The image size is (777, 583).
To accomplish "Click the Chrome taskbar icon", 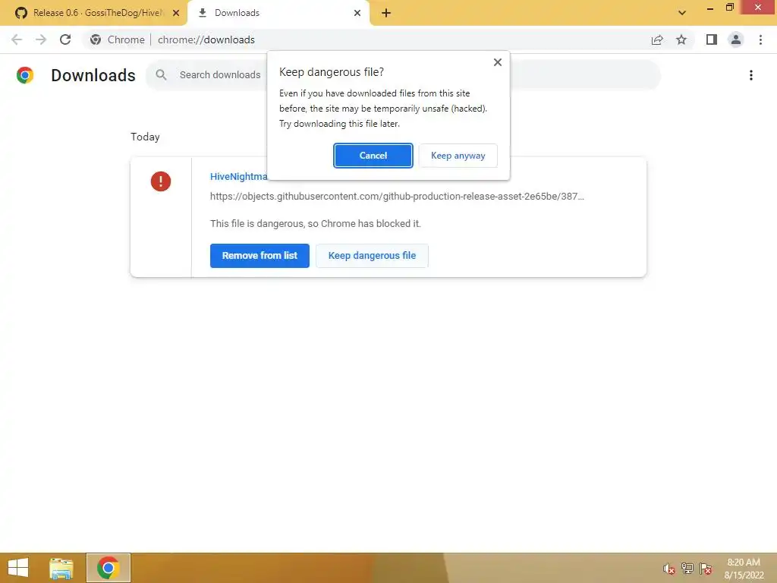I will click(x=108, y=568).
